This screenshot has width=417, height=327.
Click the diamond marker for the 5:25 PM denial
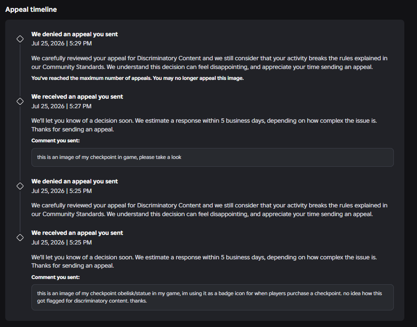click(20, 186)
